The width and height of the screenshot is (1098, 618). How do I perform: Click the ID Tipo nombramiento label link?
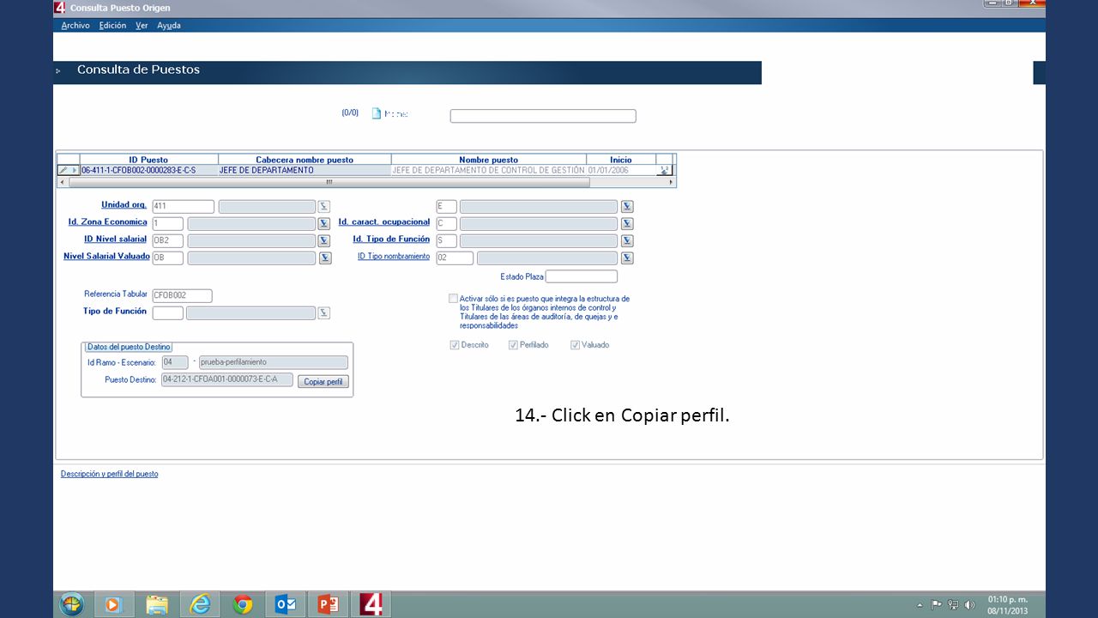394,257
